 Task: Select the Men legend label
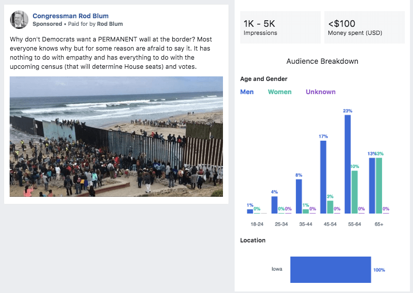(247, 92)
